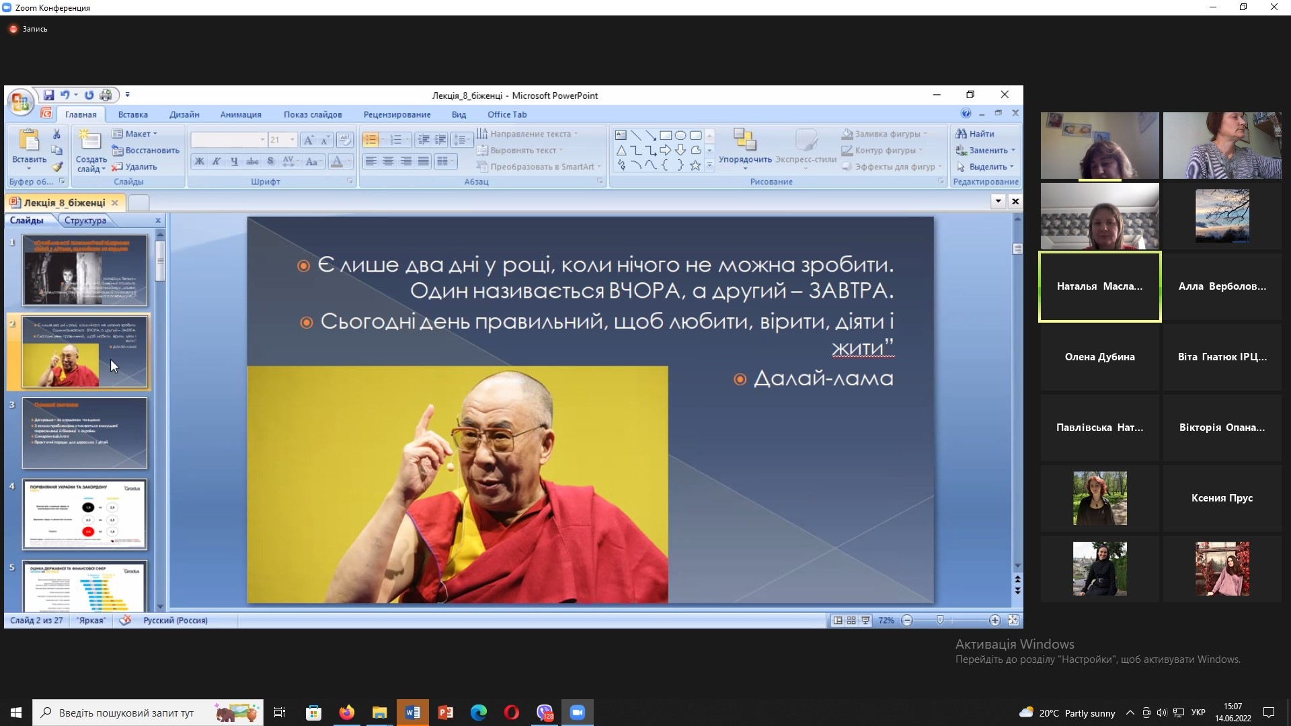1291x726 pixels.
Task: Click the Increase font size icon
Action: [308, 140]
